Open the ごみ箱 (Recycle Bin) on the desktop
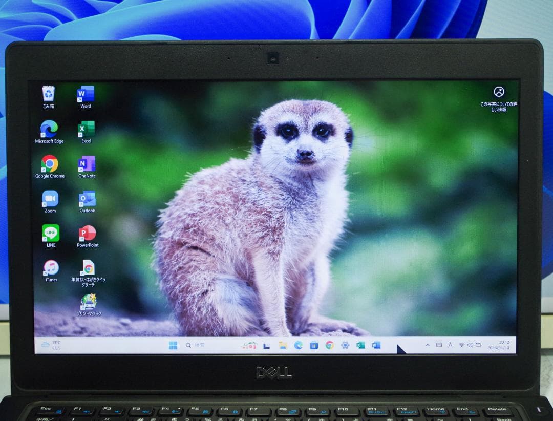 tap(49, 92)
